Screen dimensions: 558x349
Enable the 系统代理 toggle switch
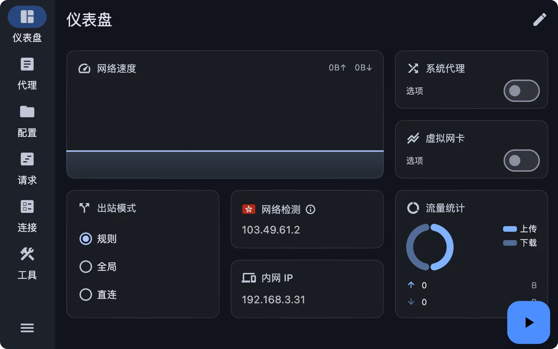coord(521,91)
